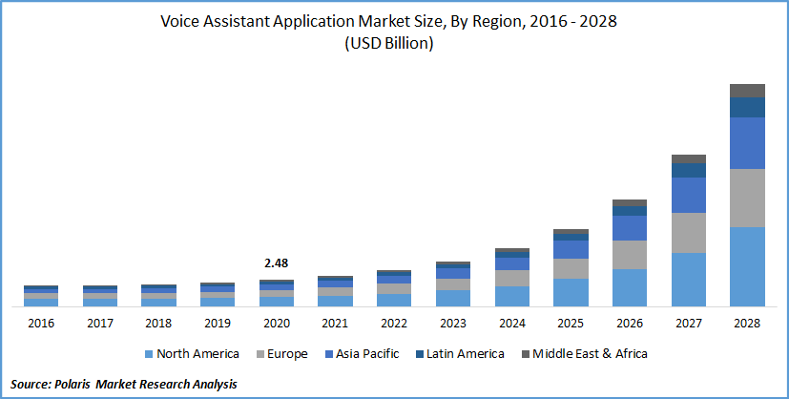Select the Asia Pacific legend label
789x399 pixels.
368,354
